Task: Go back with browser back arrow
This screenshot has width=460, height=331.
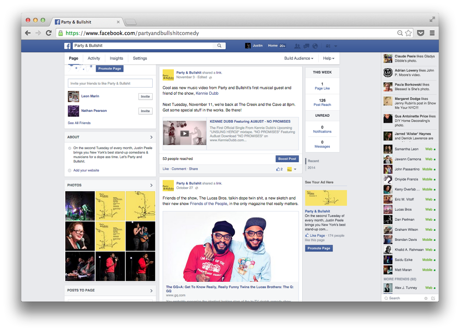Action: click(x=28, y=33)
